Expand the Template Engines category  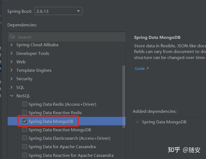pos(11,70)
